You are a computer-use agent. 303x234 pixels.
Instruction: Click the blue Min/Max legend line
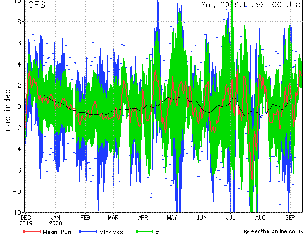click(x=88, y=231)
